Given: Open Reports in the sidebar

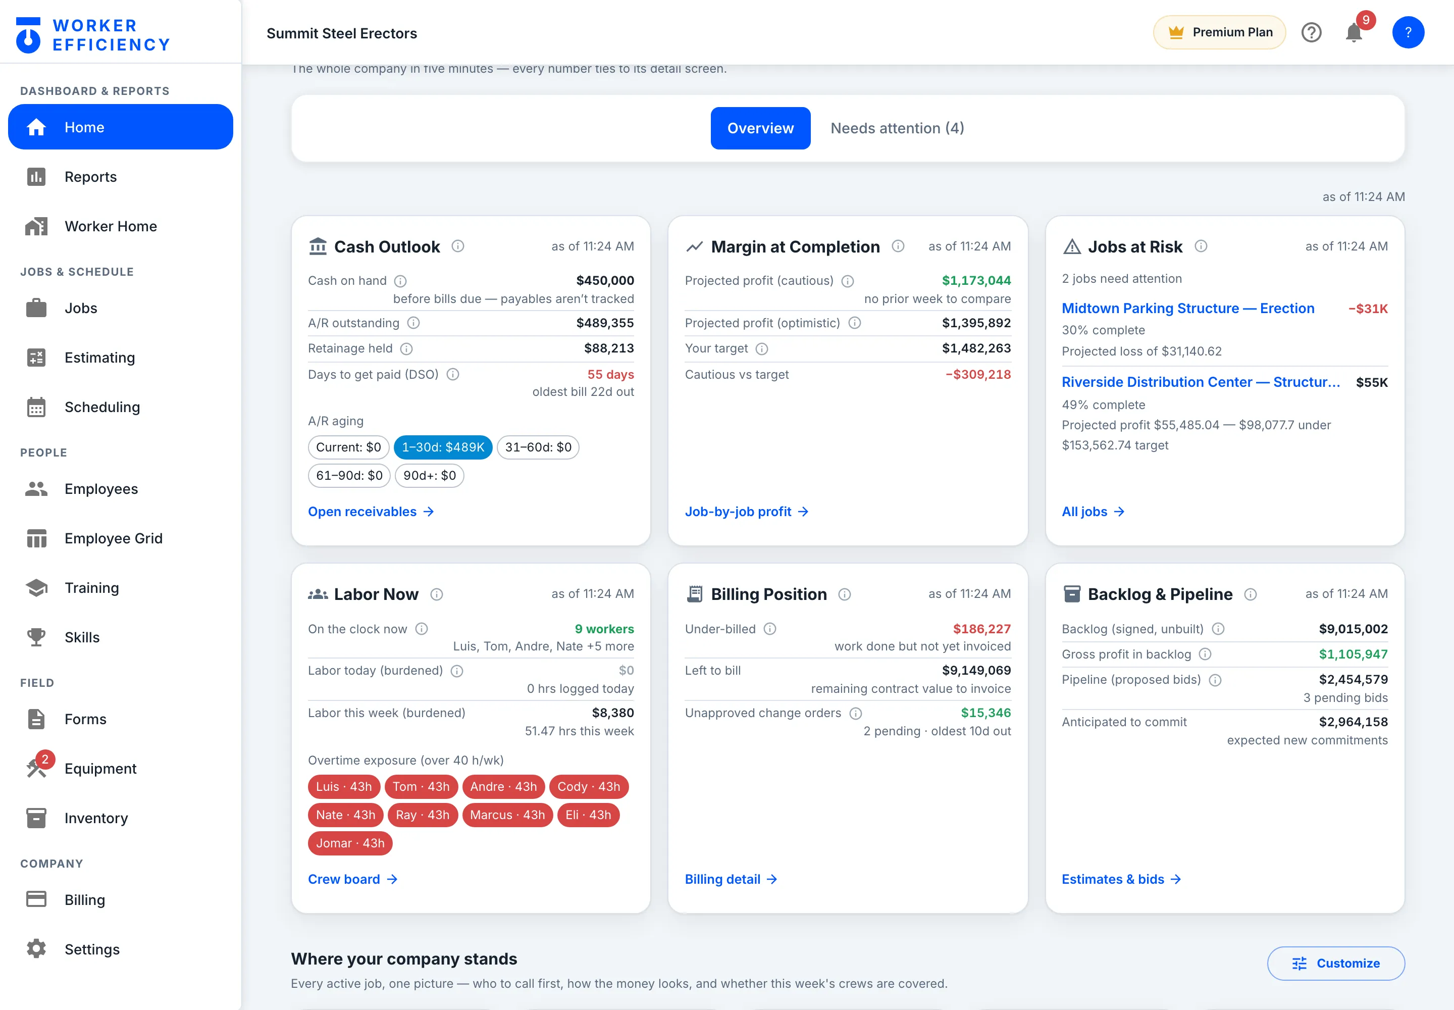Looking at the screenshot, I should pyautogui.click(x=120, y=177).
